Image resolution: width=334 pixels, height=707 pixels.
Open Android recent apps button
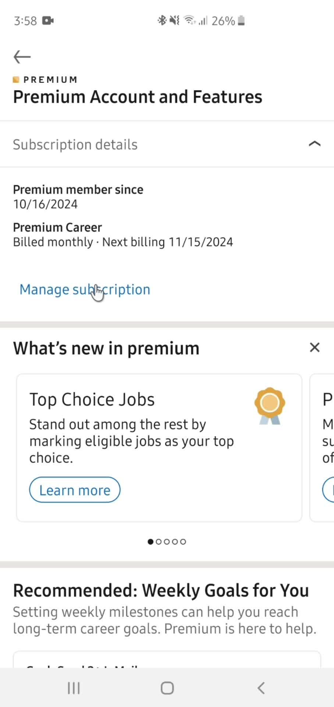coord(74,688)
